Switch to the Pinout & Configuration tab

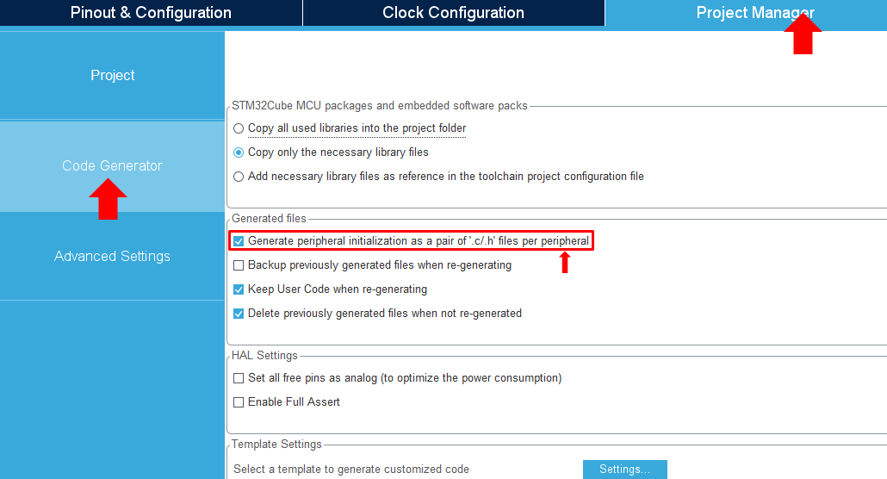coord(151,13)
